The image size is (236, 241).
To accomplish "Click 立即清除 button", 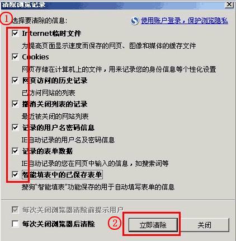I will 153,225.
